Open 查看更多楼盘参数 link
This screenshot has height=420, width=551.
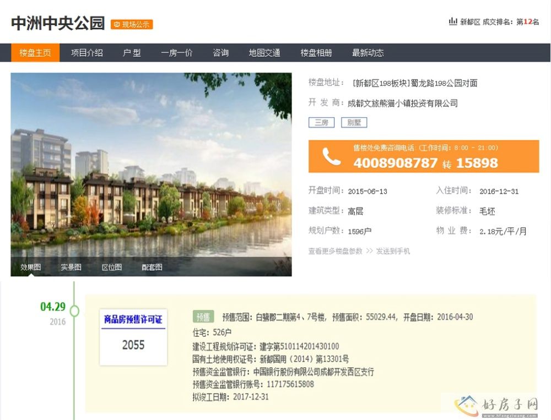tap(336, 251)
